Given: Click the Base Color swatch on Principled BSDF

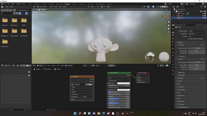Looking at the screenshot, I should tap(124, 83).
